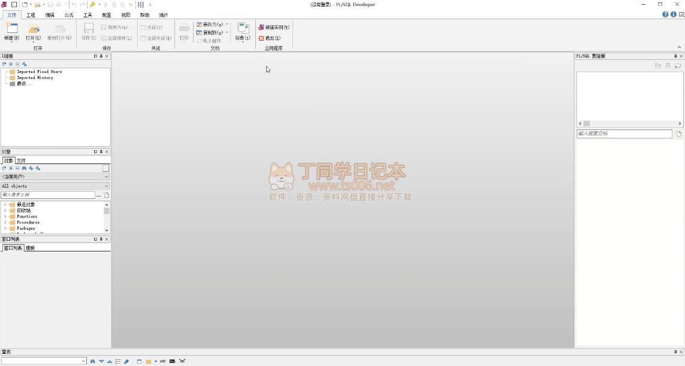Pin the PL/SQL Clipboard panel
The height and width of the screenshot is (366, 685).
pyautogui.click(x=675, y=56)
